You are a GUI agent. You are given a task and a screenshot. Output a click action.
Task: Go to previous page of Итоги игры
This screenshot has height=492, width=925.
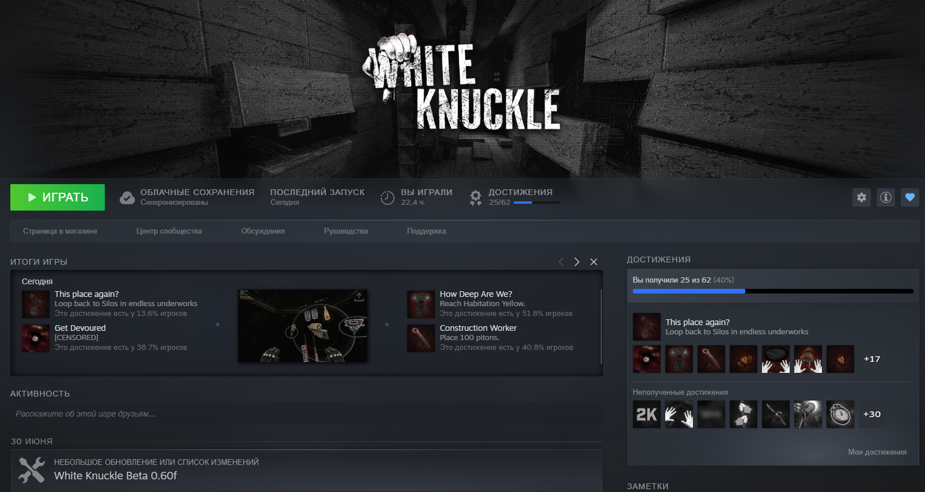pyautogui.click(x=561, y=262)
